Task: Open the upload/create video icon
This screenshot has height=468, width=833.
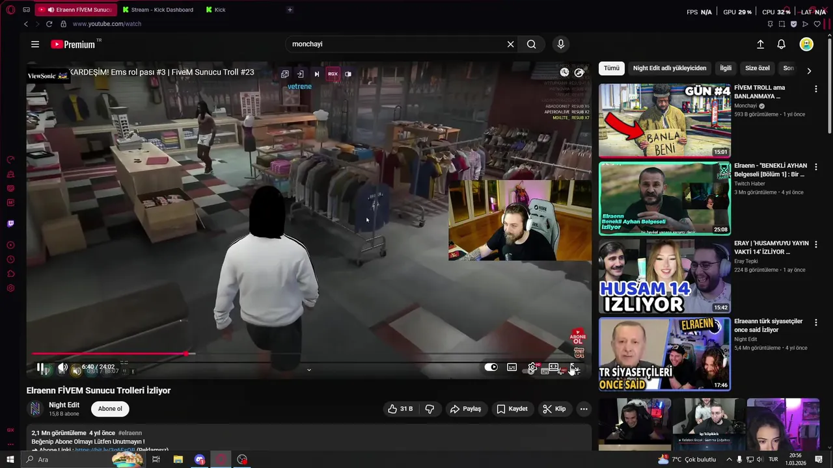Action: [x=760, y=44]
